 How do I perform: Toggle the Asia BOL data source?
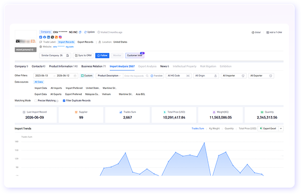140,94
